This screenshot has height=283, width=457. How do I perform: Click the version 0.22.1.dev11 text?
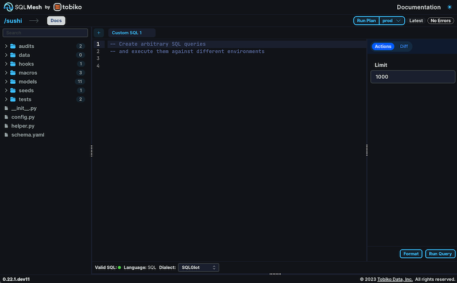coord(16,279)
